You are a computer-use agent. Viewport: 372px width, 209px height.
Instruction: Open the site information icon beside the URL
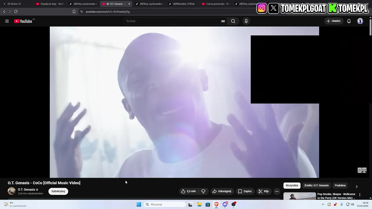[81, 12]
